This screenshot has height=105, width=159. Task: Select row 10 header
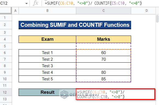pos(6,79)
